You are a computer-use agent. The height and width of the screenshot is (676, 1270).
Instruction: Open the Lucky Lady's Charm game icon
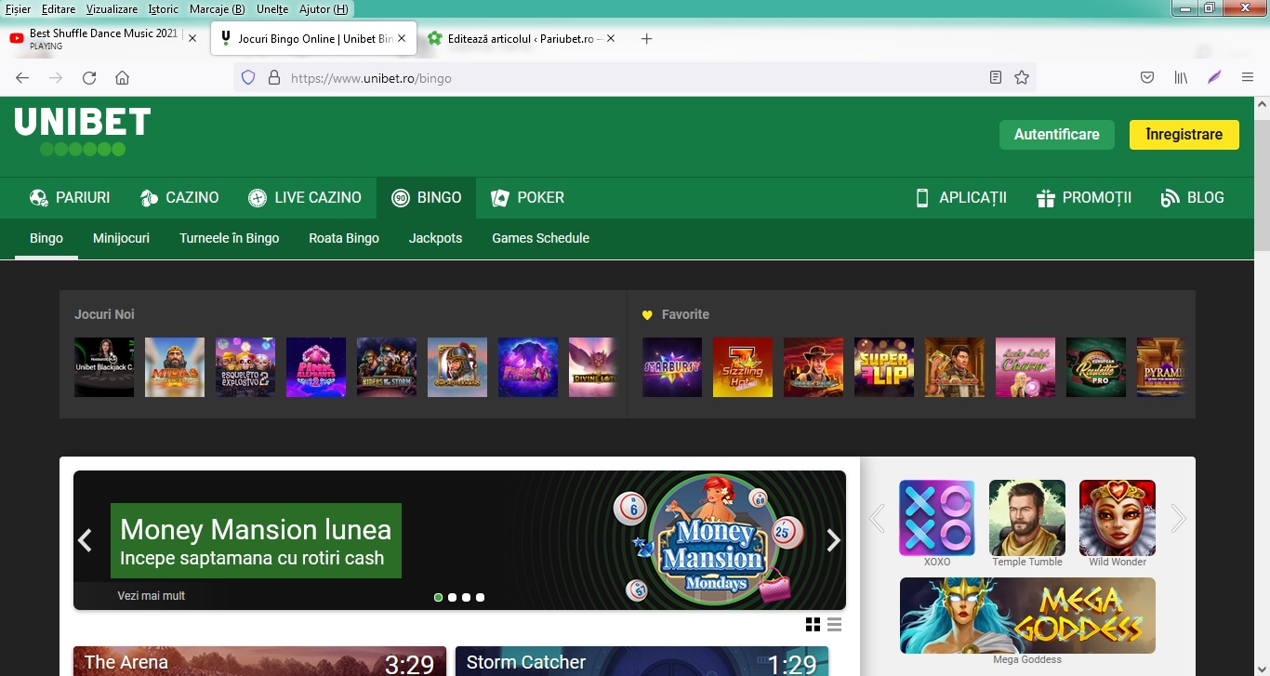(x=1025, y=367)
